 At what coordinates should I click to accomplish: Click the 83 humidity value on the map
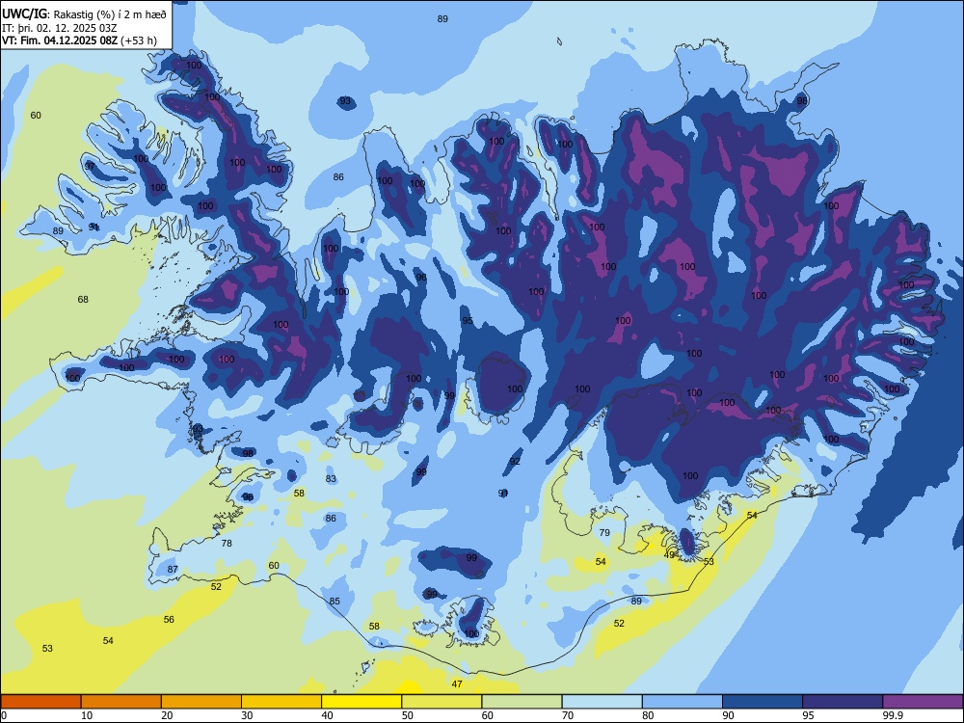tap(331, 478)
